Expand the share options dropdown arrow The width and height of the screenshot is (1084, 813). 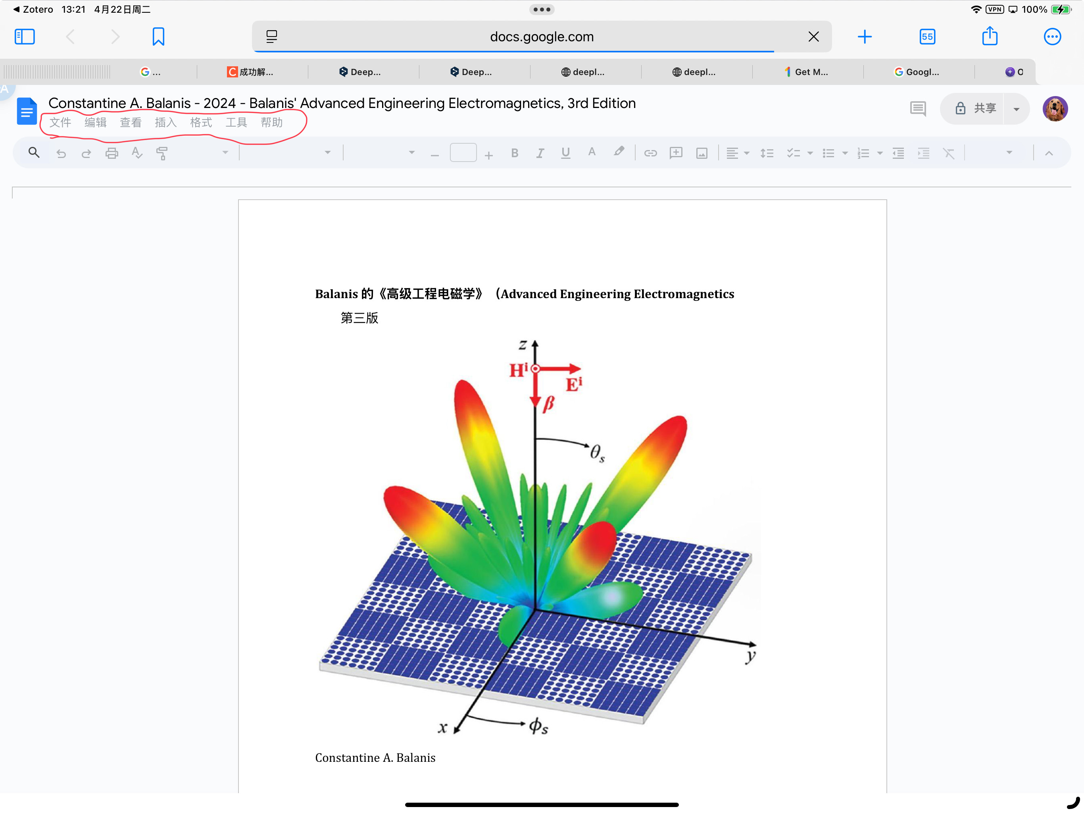(1017, 109)
